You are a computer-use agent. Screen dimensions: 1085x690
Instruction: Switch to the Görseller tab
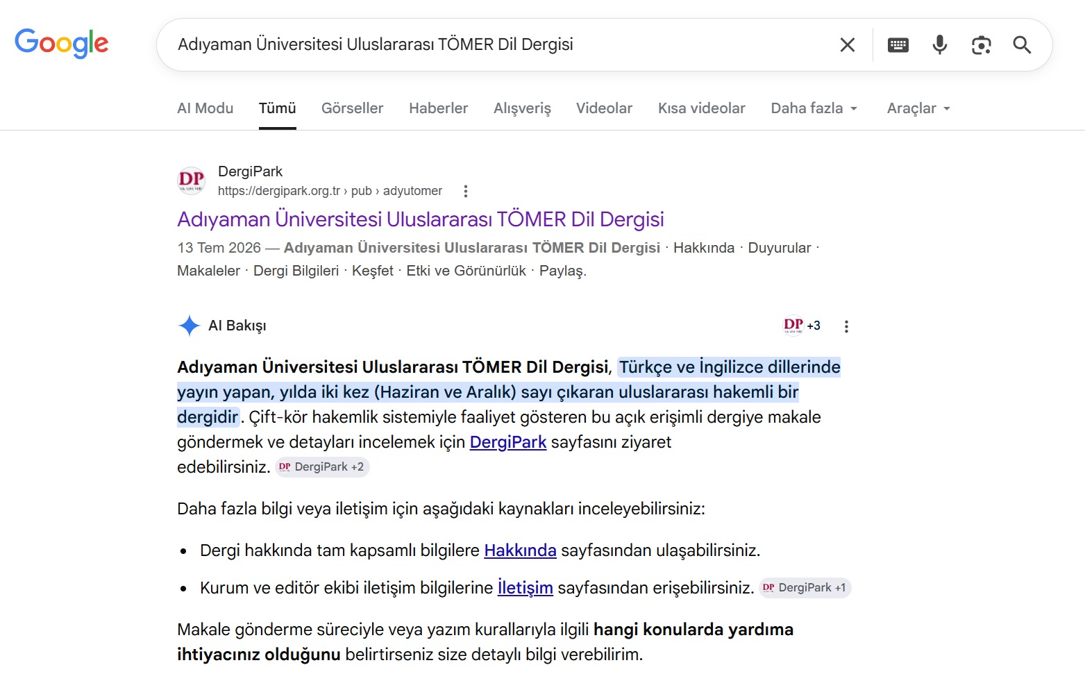(352, 108)
